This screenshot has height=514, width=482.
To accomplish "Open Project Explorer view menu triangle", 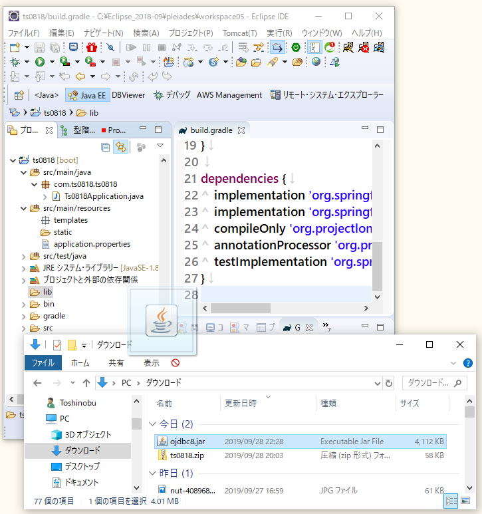I will pos(160,145).
